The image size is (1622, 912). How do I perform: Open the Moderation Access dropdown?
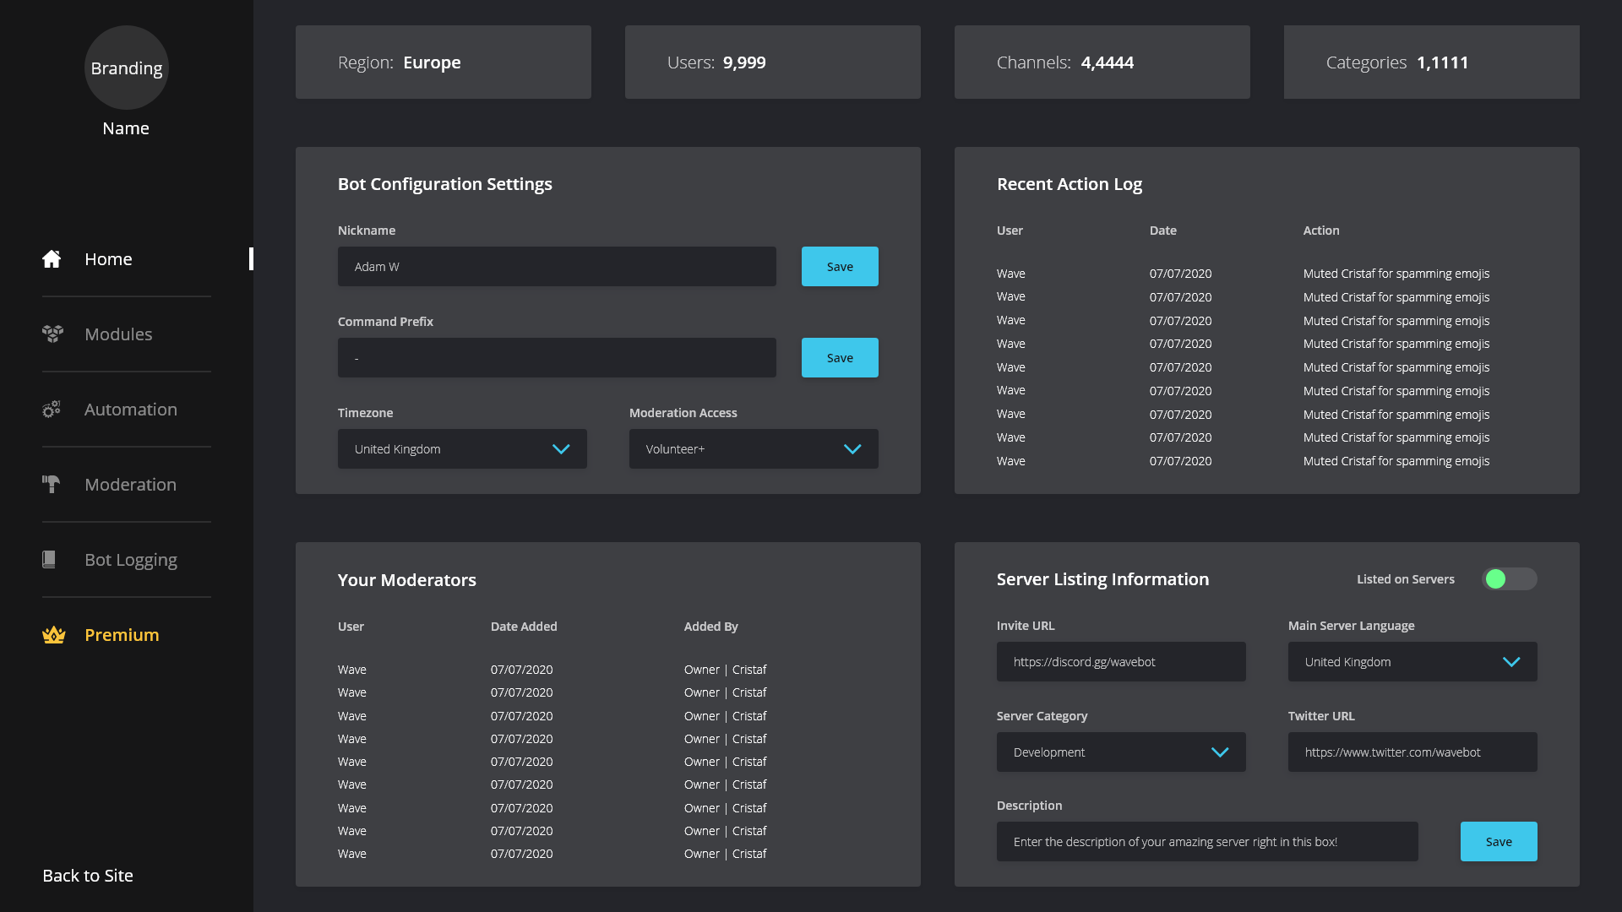pyautogui.click(x=852, y=448)
